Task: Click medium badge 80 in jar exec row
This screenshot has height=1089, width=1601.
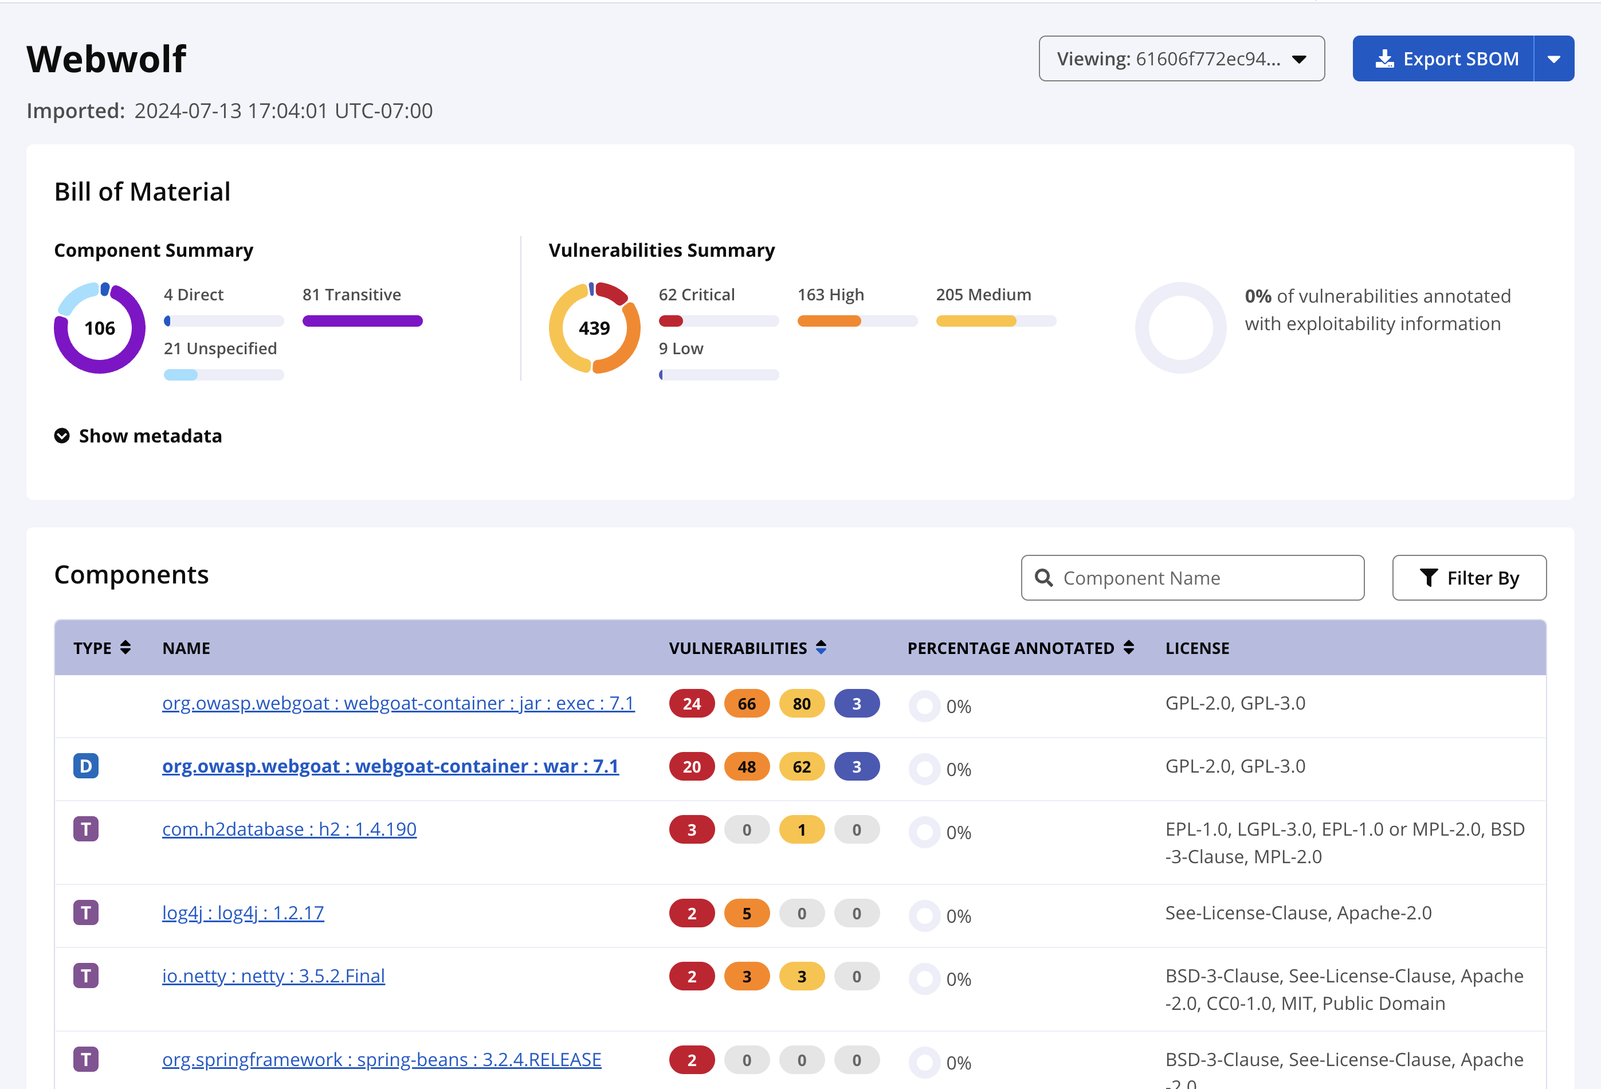Action: [x=802, y=704]
